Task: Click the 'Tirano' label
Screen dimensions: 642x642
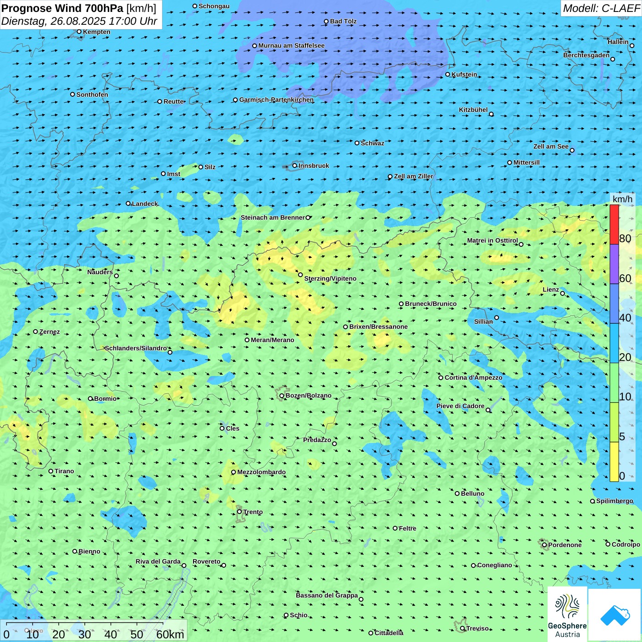Action: (x=64, y=471)
